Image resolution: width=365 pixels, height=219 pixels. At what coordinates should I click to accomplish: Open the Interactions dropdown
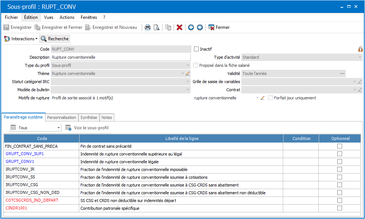click(x=21, y=39)
